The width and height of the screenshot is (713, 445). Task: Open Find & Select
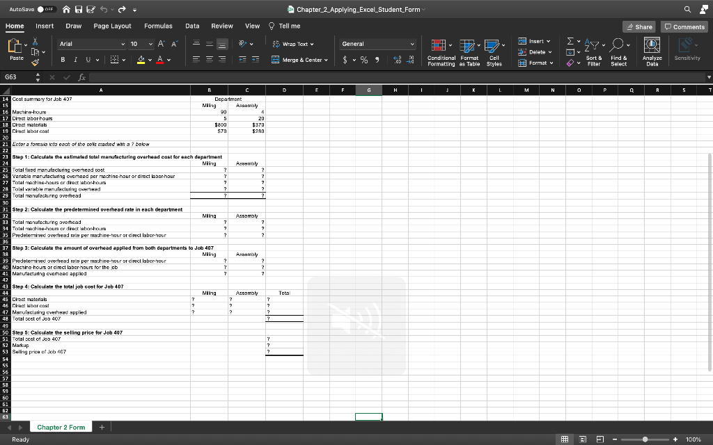618,53
